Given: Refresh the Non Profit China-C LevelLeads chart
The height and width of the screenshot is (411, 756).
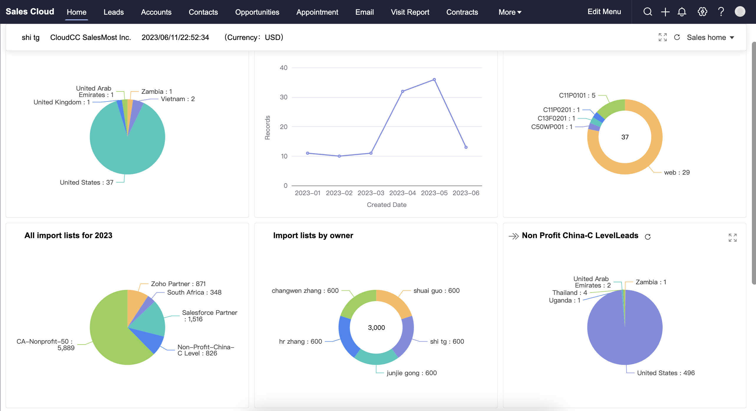Looking at the screenshot, I should [648, 237].
